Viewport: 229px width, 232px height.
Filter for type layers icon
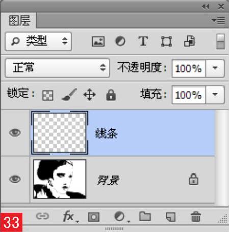tap(143, 41)
